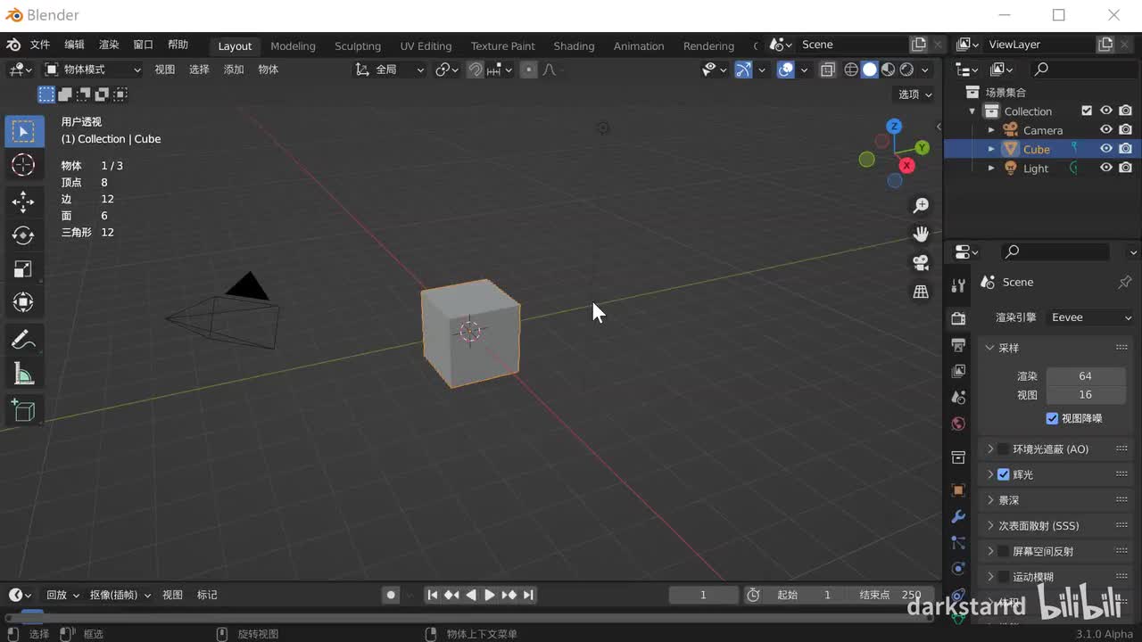The image size is (1142, 642).
Task: Expand the Cube item in the outliner
Action: [x=991, y=149]
